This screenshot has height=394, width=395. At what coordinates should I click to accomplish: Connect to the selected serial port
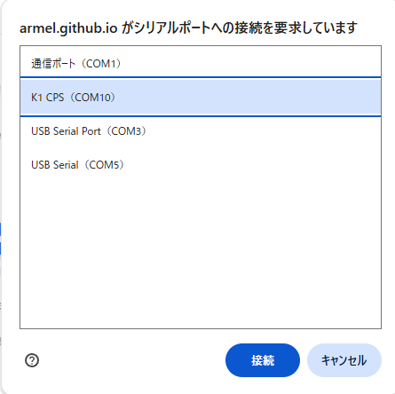tap(263, 360)
